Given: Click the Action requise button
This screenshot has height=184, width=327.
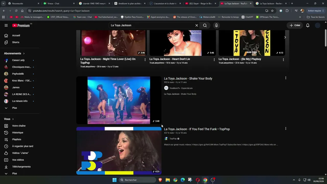Looking at the screenshot, I should click(x=316, y=11).
